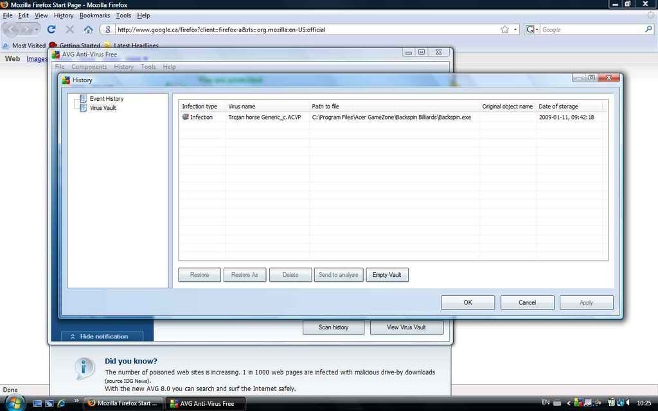Click the Backspin.exe file path cell
Viewport: 658px width, 411px height.
coord(391,117)
